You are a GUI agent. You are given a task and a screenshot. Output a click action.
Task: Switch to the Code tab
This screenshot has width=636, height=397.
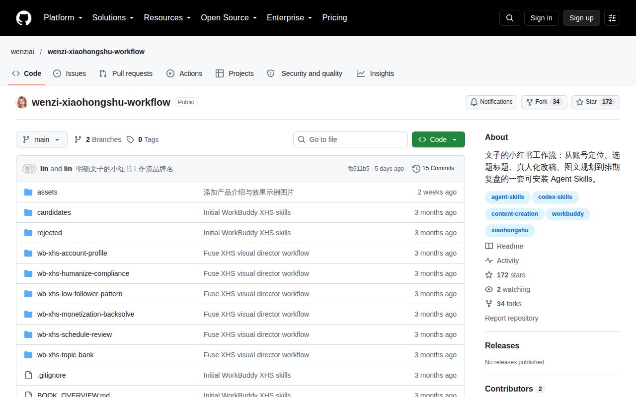(x=27, y=73)
